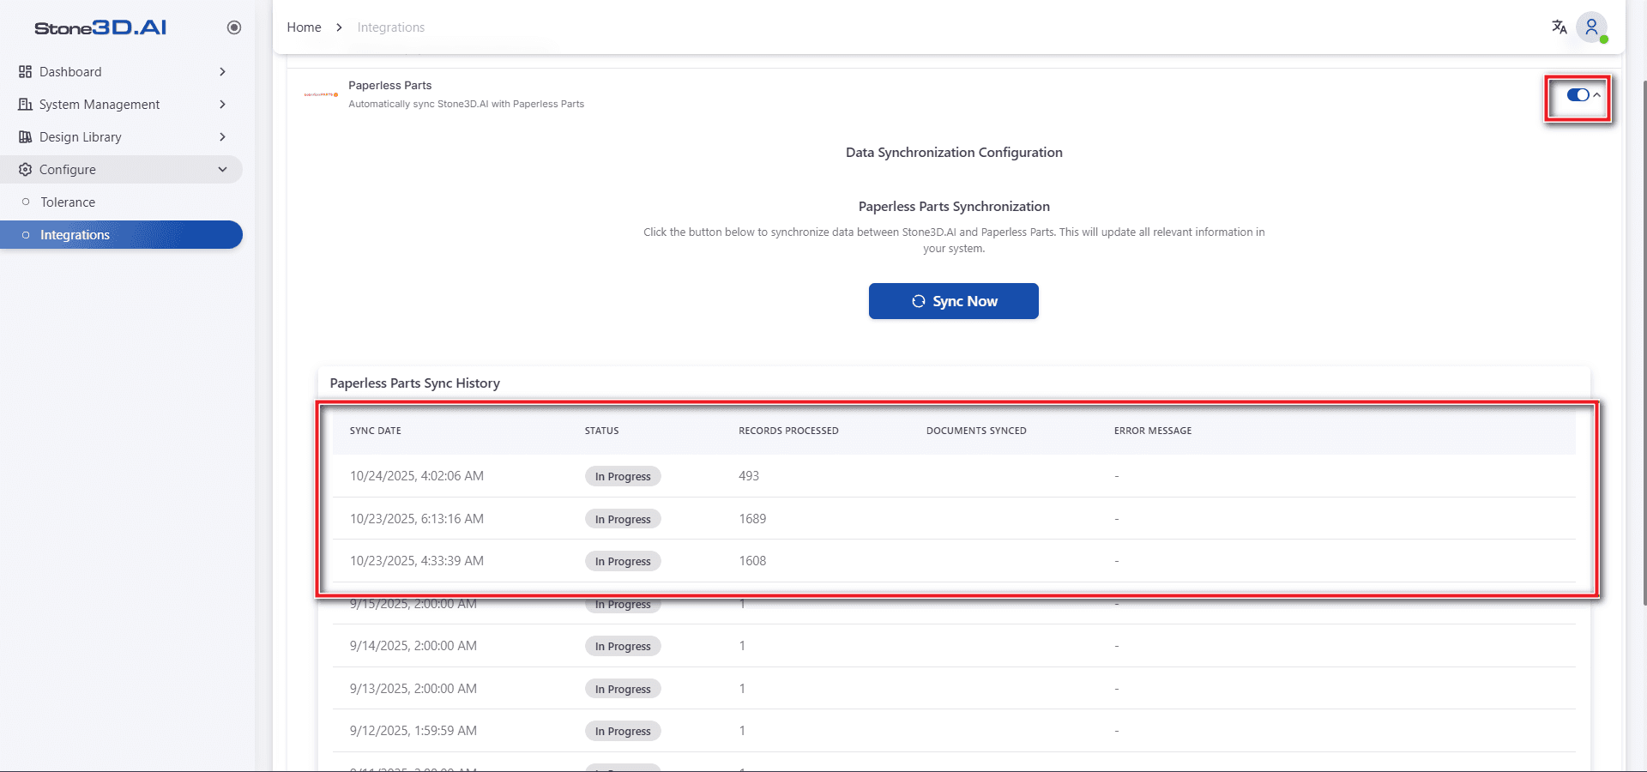
Task: Click the breadcrumb separator arrow icon
Action: click(x=339, y=27)
